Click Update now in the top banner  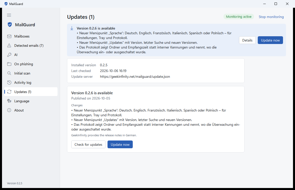click(x=270, y=40)
